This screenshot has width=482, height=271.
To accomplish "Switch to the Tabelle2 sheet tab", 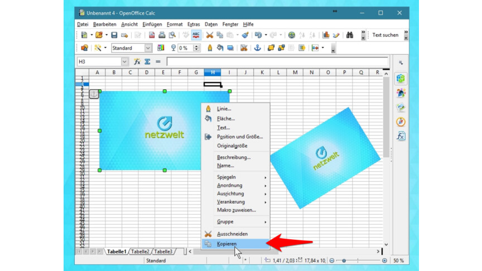I will click(x=140, y=251).
